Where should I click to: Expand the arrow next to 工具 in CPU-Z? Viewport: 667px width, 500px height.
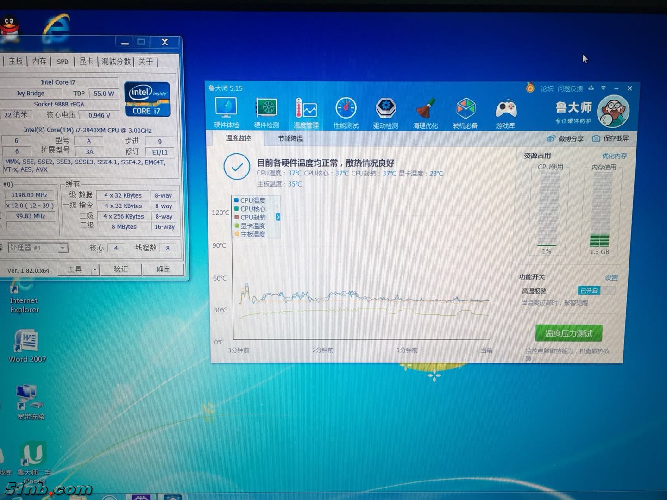[x=94, y=269]
